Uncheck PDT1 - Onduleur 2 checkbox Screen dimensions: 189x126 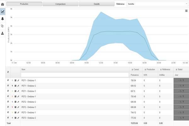(x=8, y=85)
